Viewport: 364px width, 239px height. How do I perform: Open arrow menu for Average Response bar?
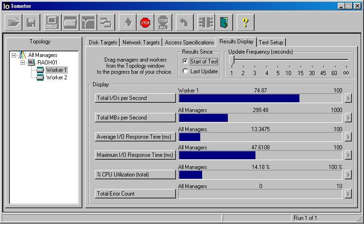click(348, 137)
